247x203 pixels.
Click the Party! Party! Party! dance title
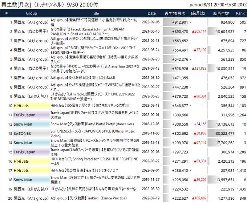pos(92,124)
